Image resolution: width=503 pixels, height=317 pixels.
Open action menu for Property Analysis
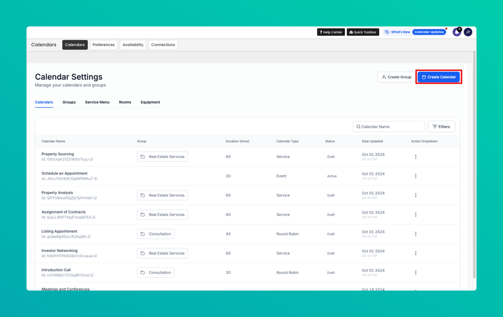[416, 195]
